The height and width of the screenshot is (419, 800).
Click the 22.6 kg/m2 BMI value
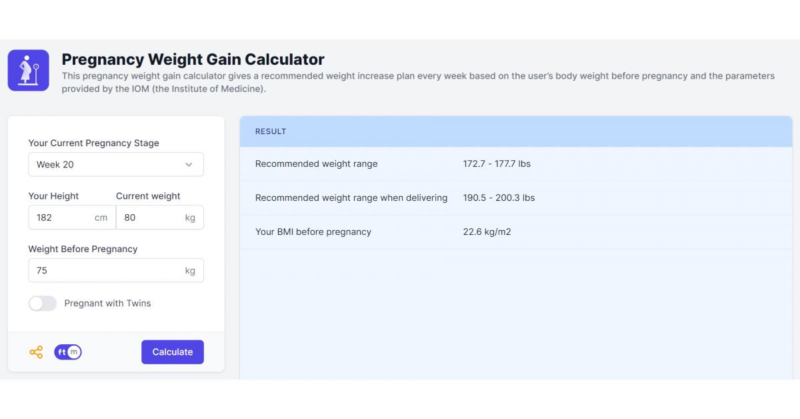487,232
